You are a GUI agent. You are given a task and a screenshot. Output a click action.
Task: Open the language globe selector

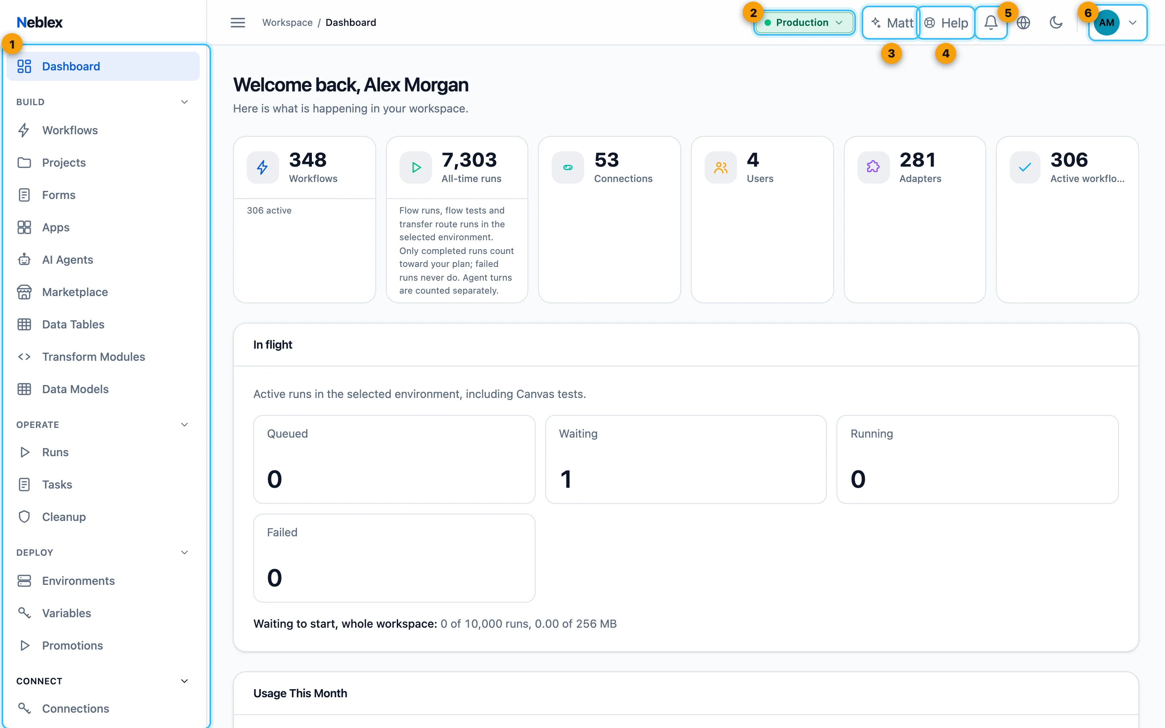[1023, 23]
